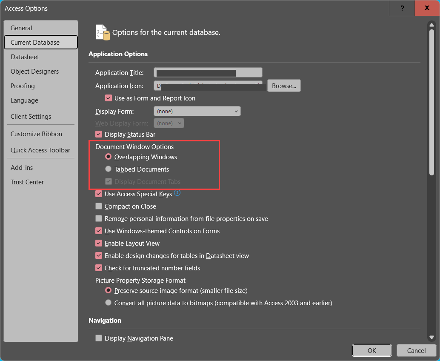Open the General options category

tap(41, 28)
